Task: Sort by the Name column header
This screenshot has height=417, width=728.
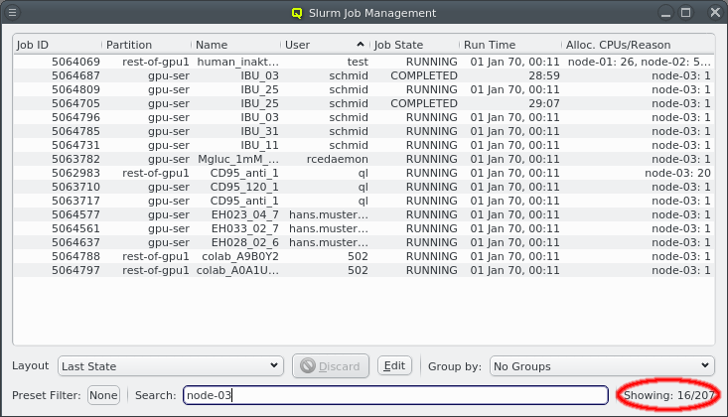Action: tap(235, 45)
